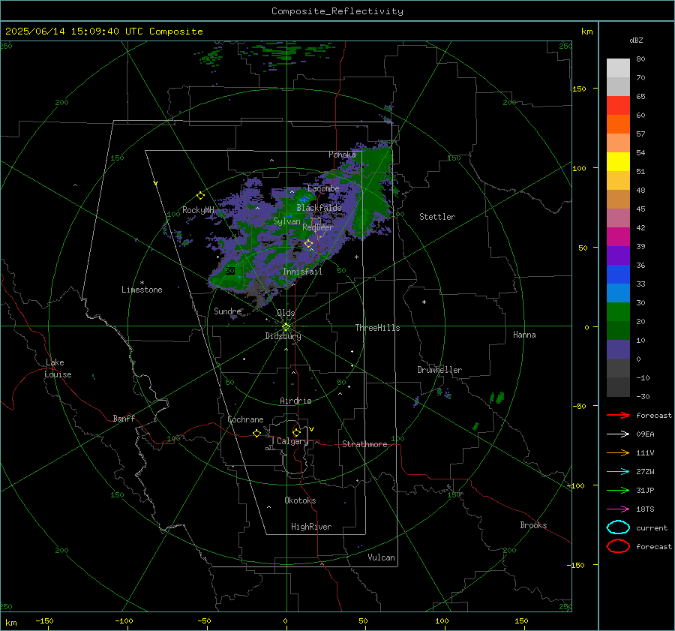This screenshot has width=675, height=631.
Task: Click the Hanna town label
Action: point(524,335)
